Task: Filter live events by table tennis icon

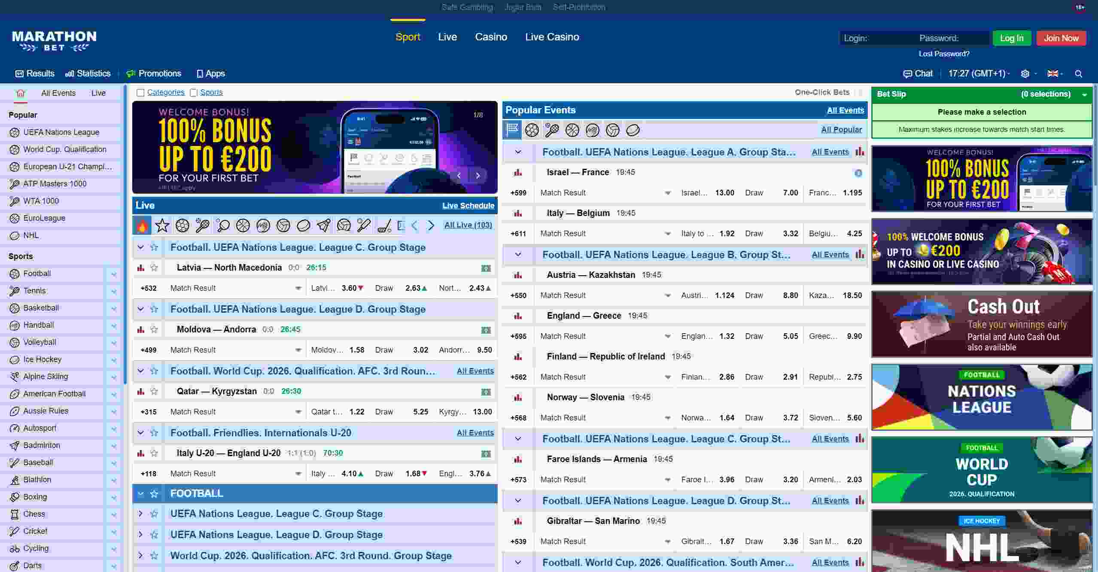Action: 223,225
